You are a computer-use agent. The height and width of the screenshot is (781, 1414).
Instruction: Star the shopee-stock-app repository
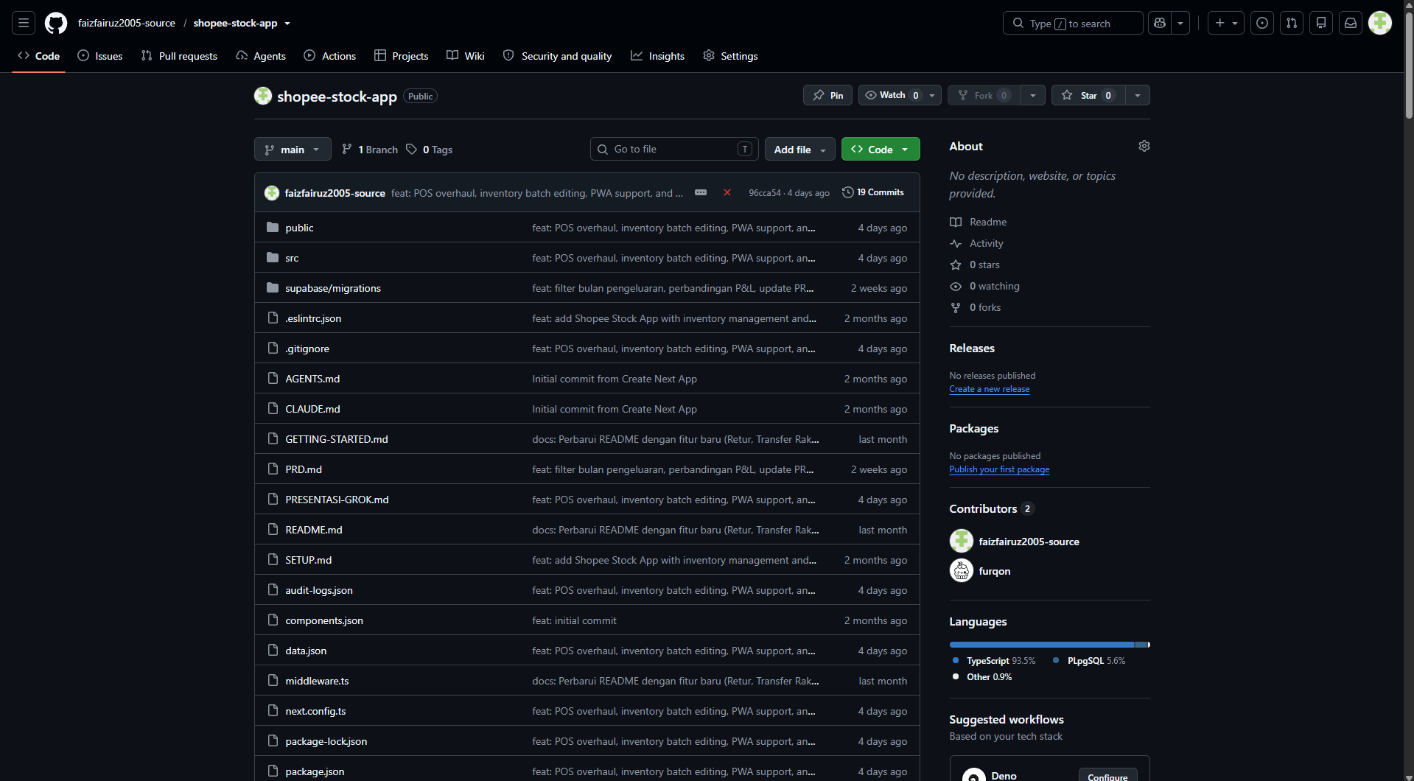tap(1088, 95)
